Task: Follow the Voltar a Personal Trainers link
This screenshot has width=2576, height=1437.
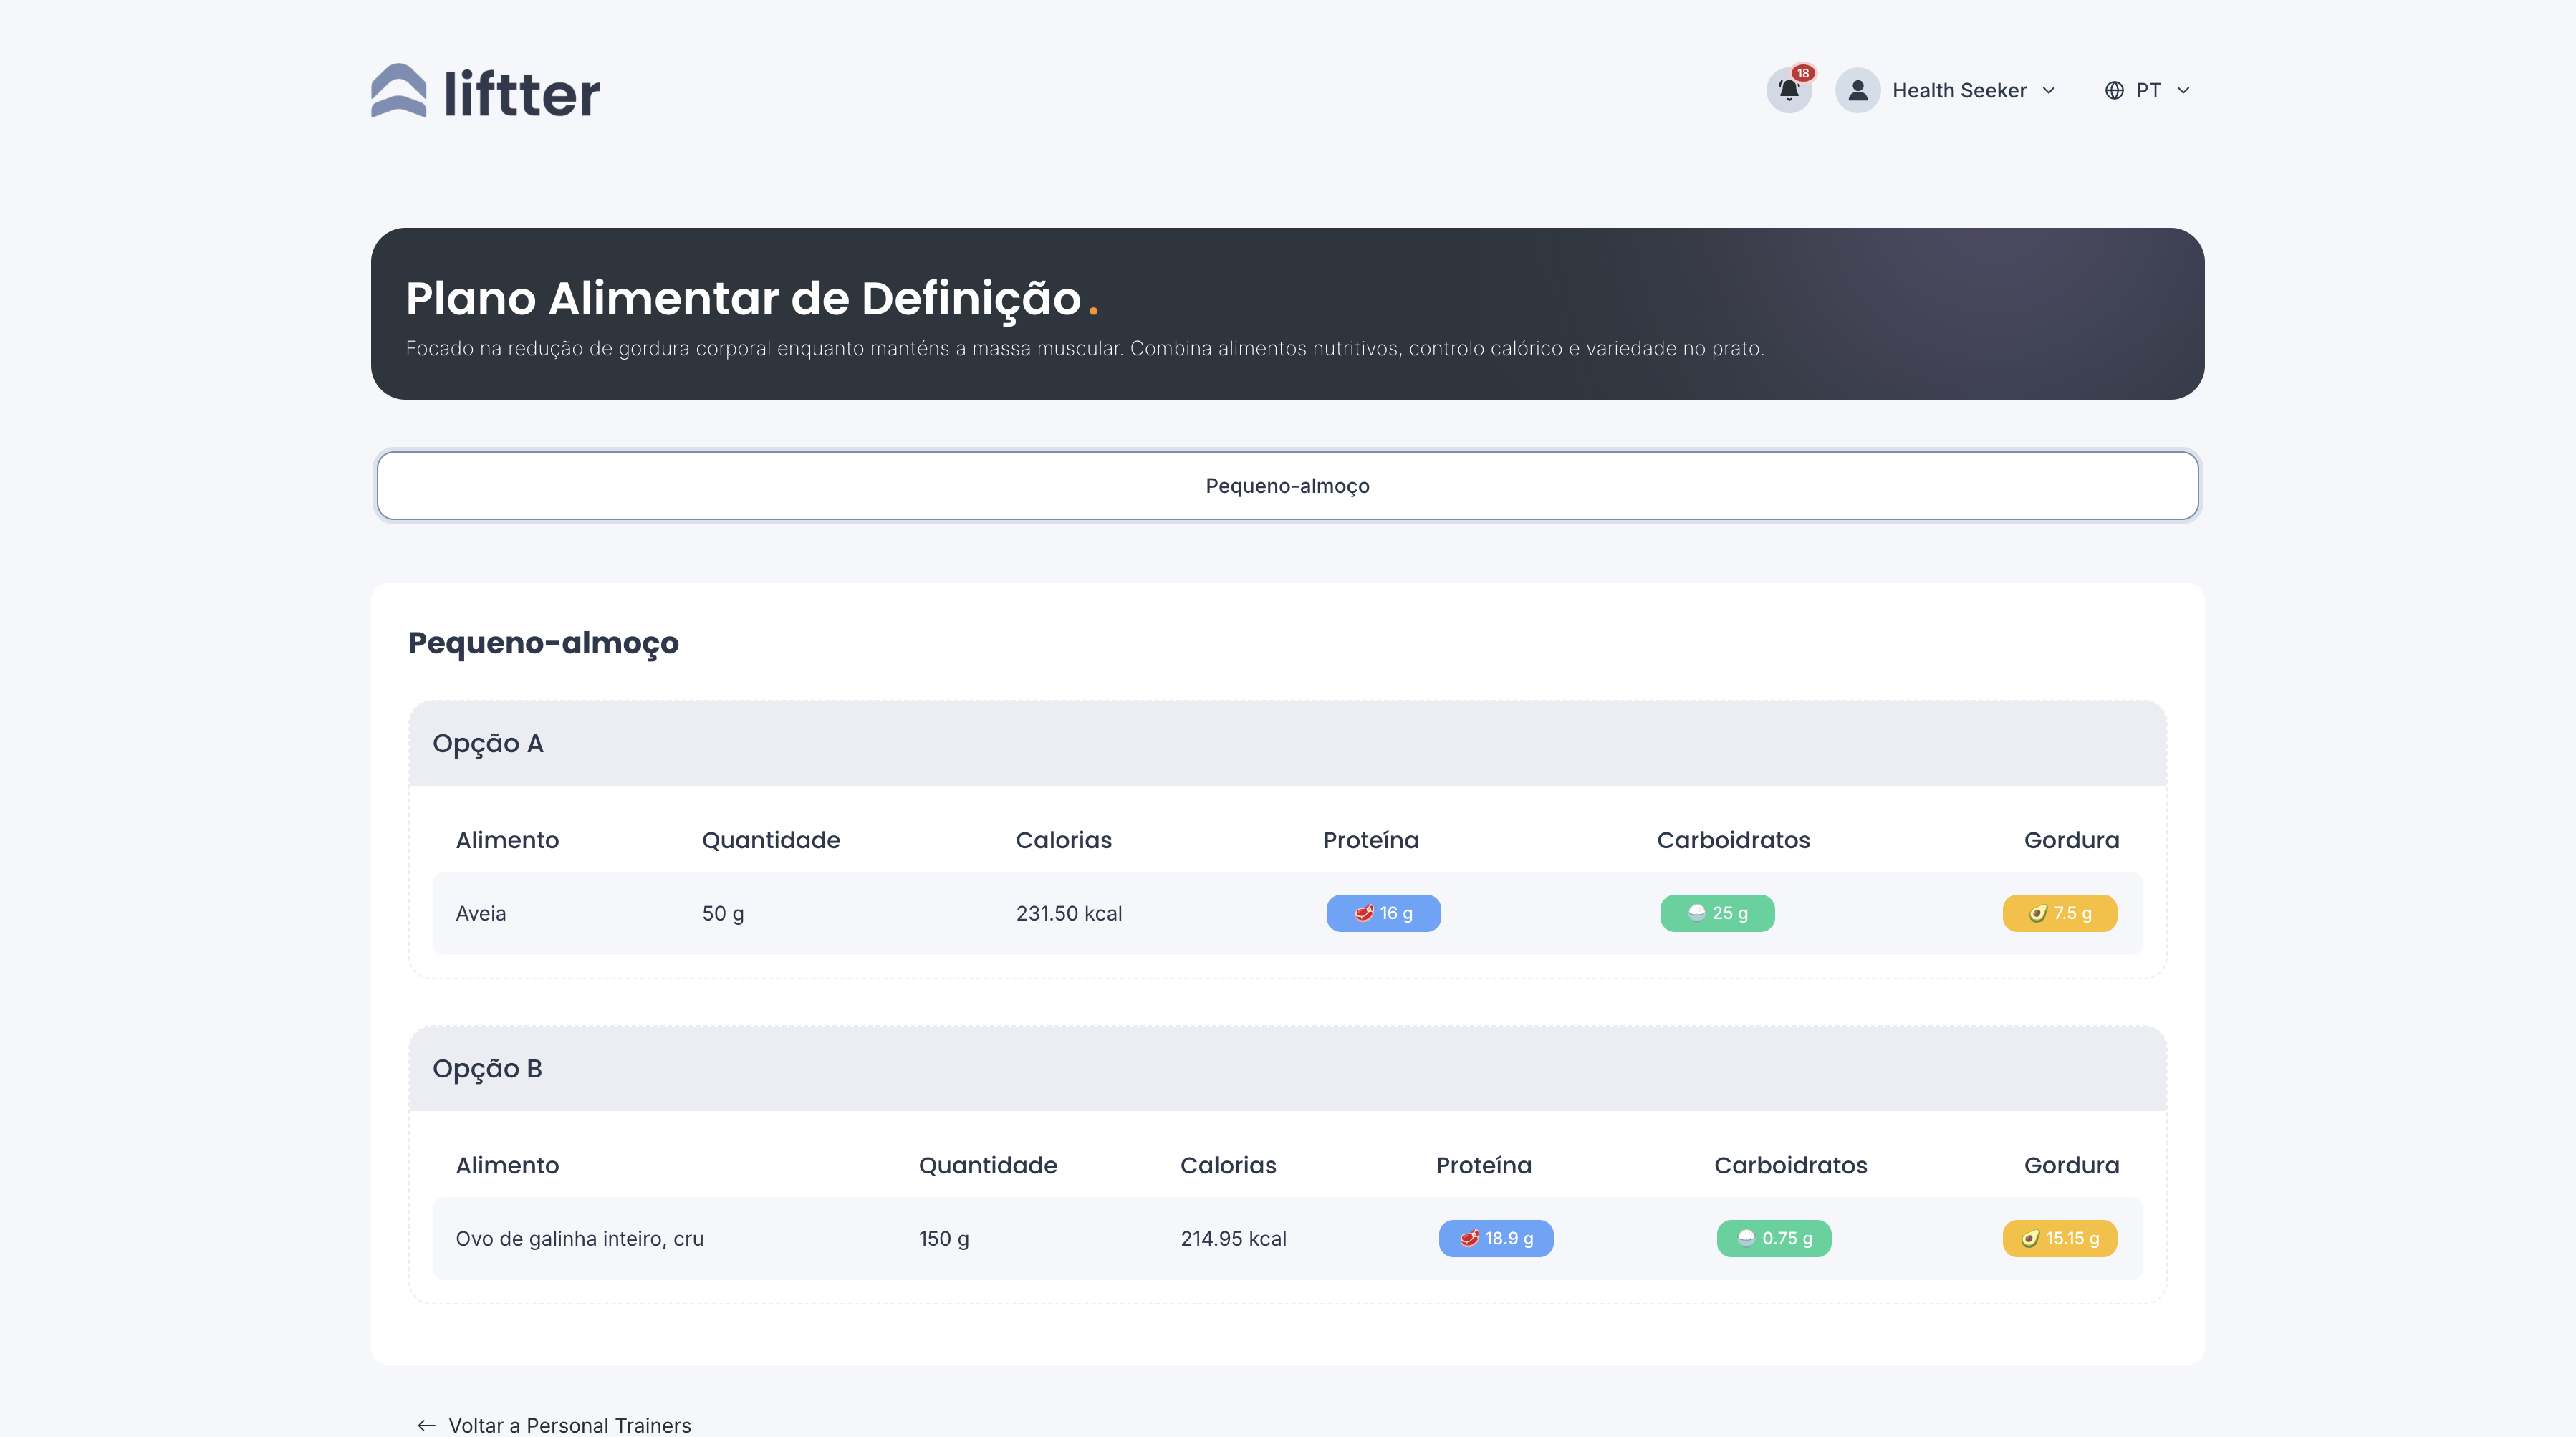Action: tap(570, 1424)
